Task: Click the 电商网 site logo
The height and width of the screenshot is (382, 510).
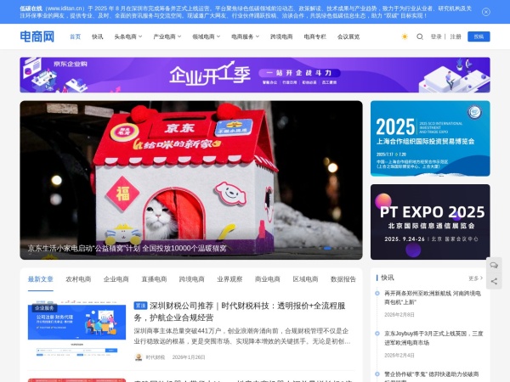Action: (x=37, y=37)
